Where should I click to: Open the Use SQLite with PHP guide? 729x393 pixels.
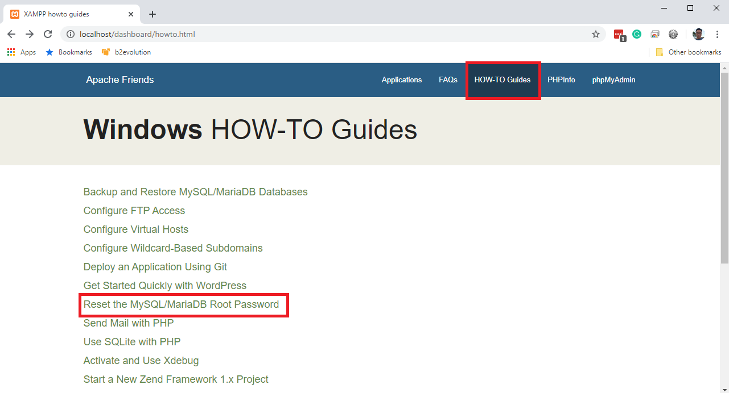pyautogui.click(x=132, y=342)
